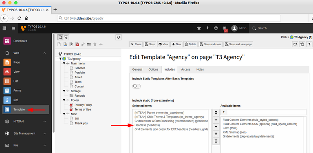Image resolution: width=313 pixels, height=153 pixels.
Task: Focus the Available Items filter field
Action: (266, 112)
